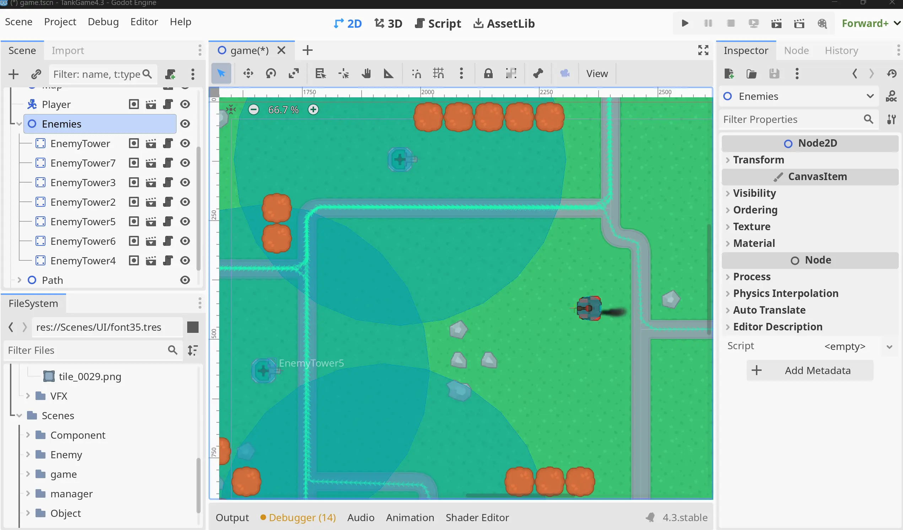Viewport: 903px width, 530px height.
Task: Open the AssetLib workspace
Action: 504,24
